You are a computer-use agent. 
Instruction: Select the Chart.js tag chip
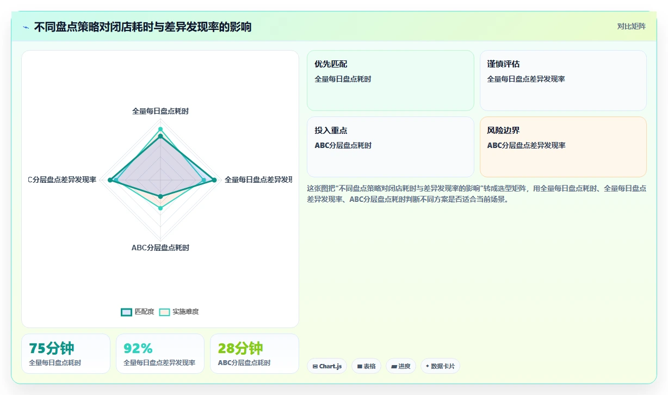click(x=327, y=366)
